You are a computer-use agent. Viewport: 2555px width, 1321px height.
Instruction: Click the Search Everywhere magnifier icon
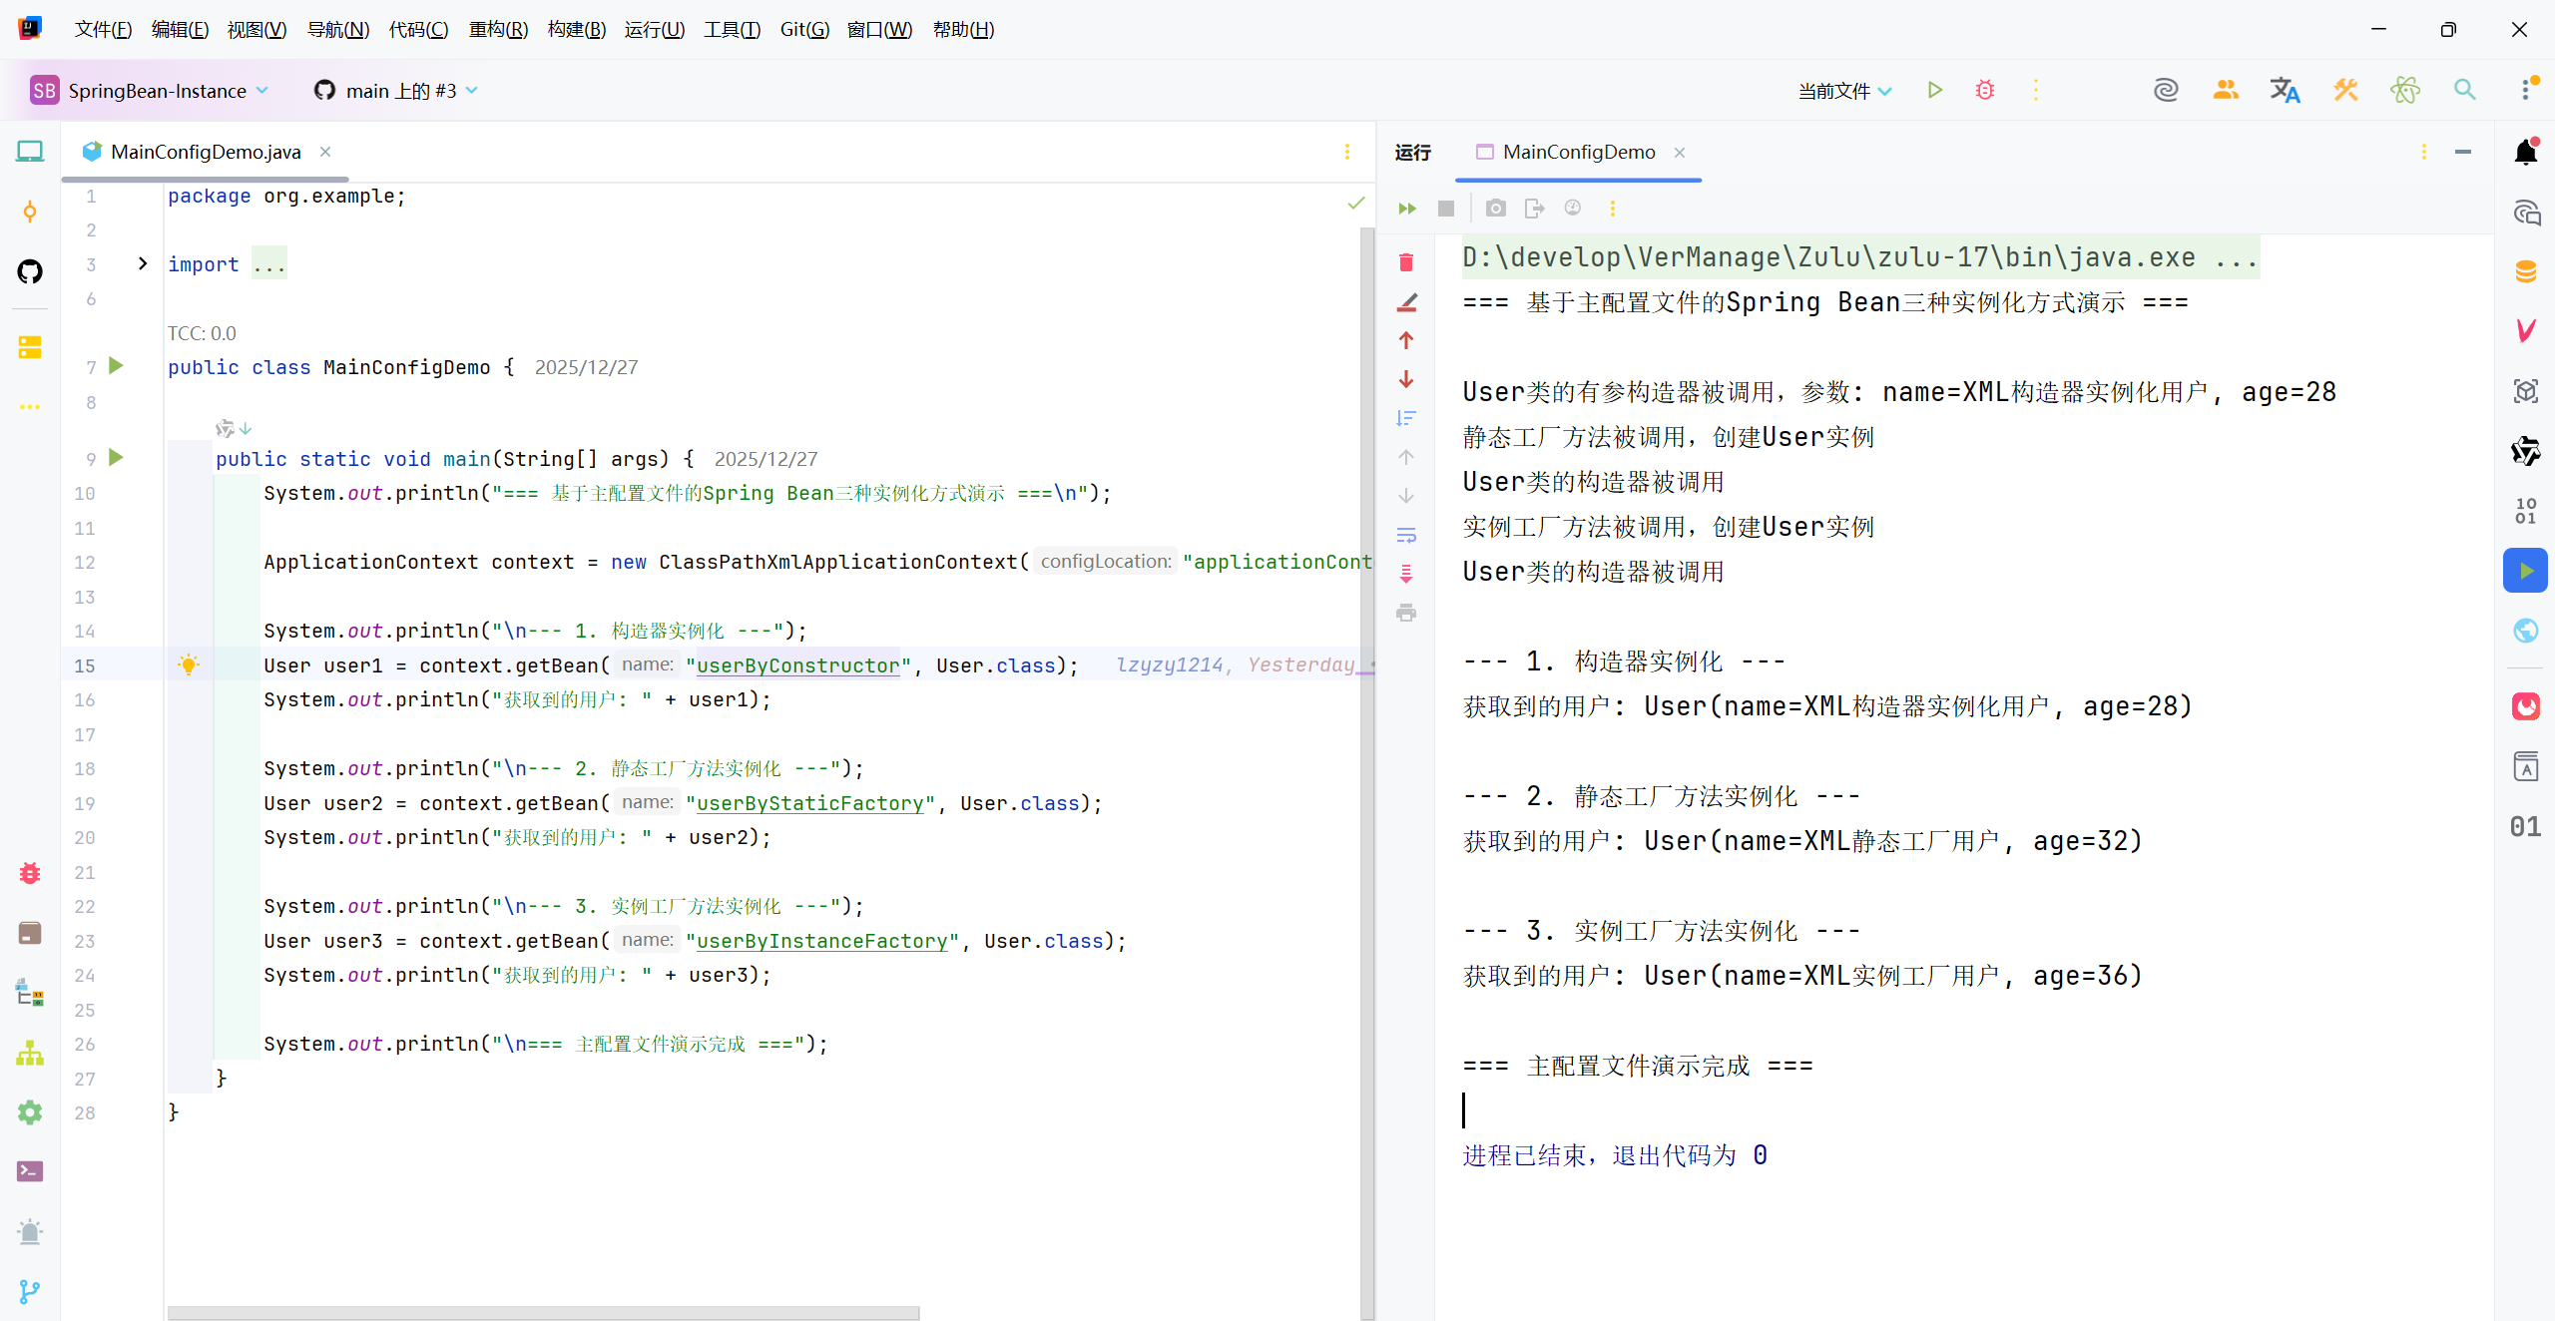click(x=2464, y=90)
